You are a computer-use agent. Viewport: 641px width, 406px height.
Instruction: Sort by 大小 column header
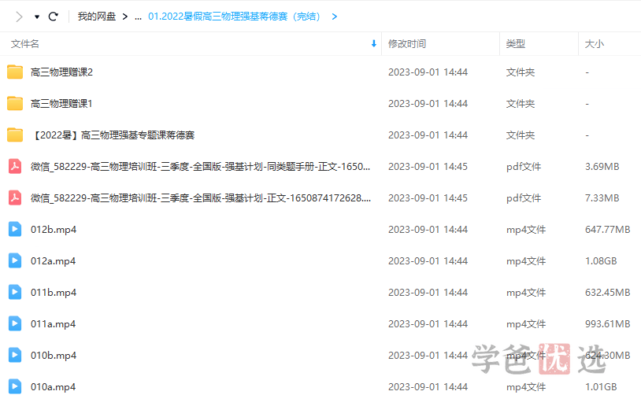pos(594,44)
